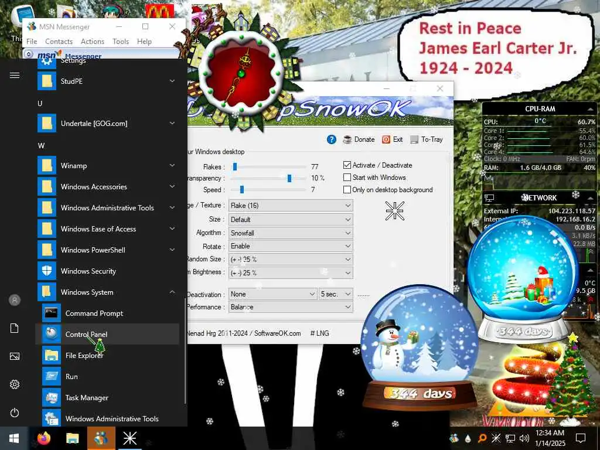Open the Actions menu in MSN Messenger
The image size is (600, 450).
93,42
